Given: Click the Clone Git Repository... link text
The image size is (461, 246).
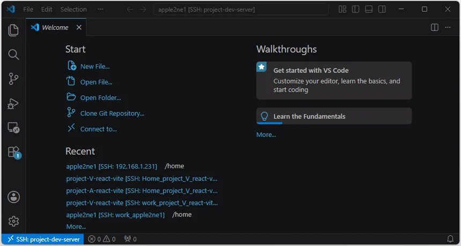Looking at the screenshot, I should click(x=112, y=113).
